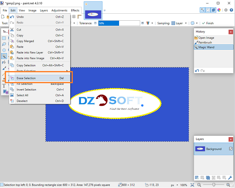The image size is (235, 188).
Task: Open the Help question mark icon
Action: click(x=231, y=10)
